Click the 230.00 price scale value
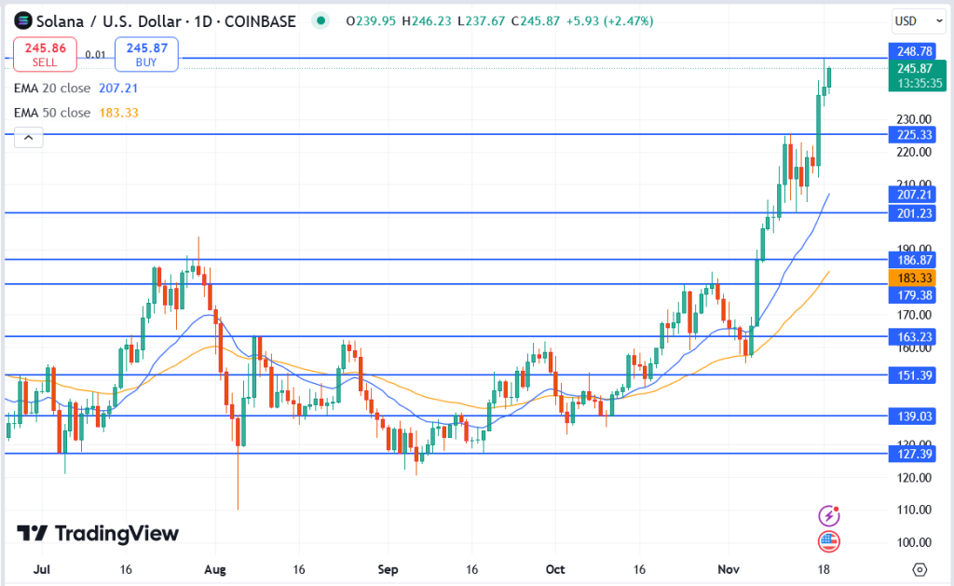The height and width of the screenshot is (586, 954). [x=914, y=119]
